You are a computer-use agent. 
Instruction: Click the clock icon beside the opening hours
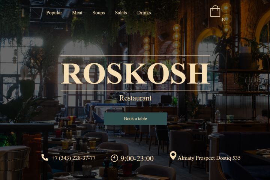114,158
